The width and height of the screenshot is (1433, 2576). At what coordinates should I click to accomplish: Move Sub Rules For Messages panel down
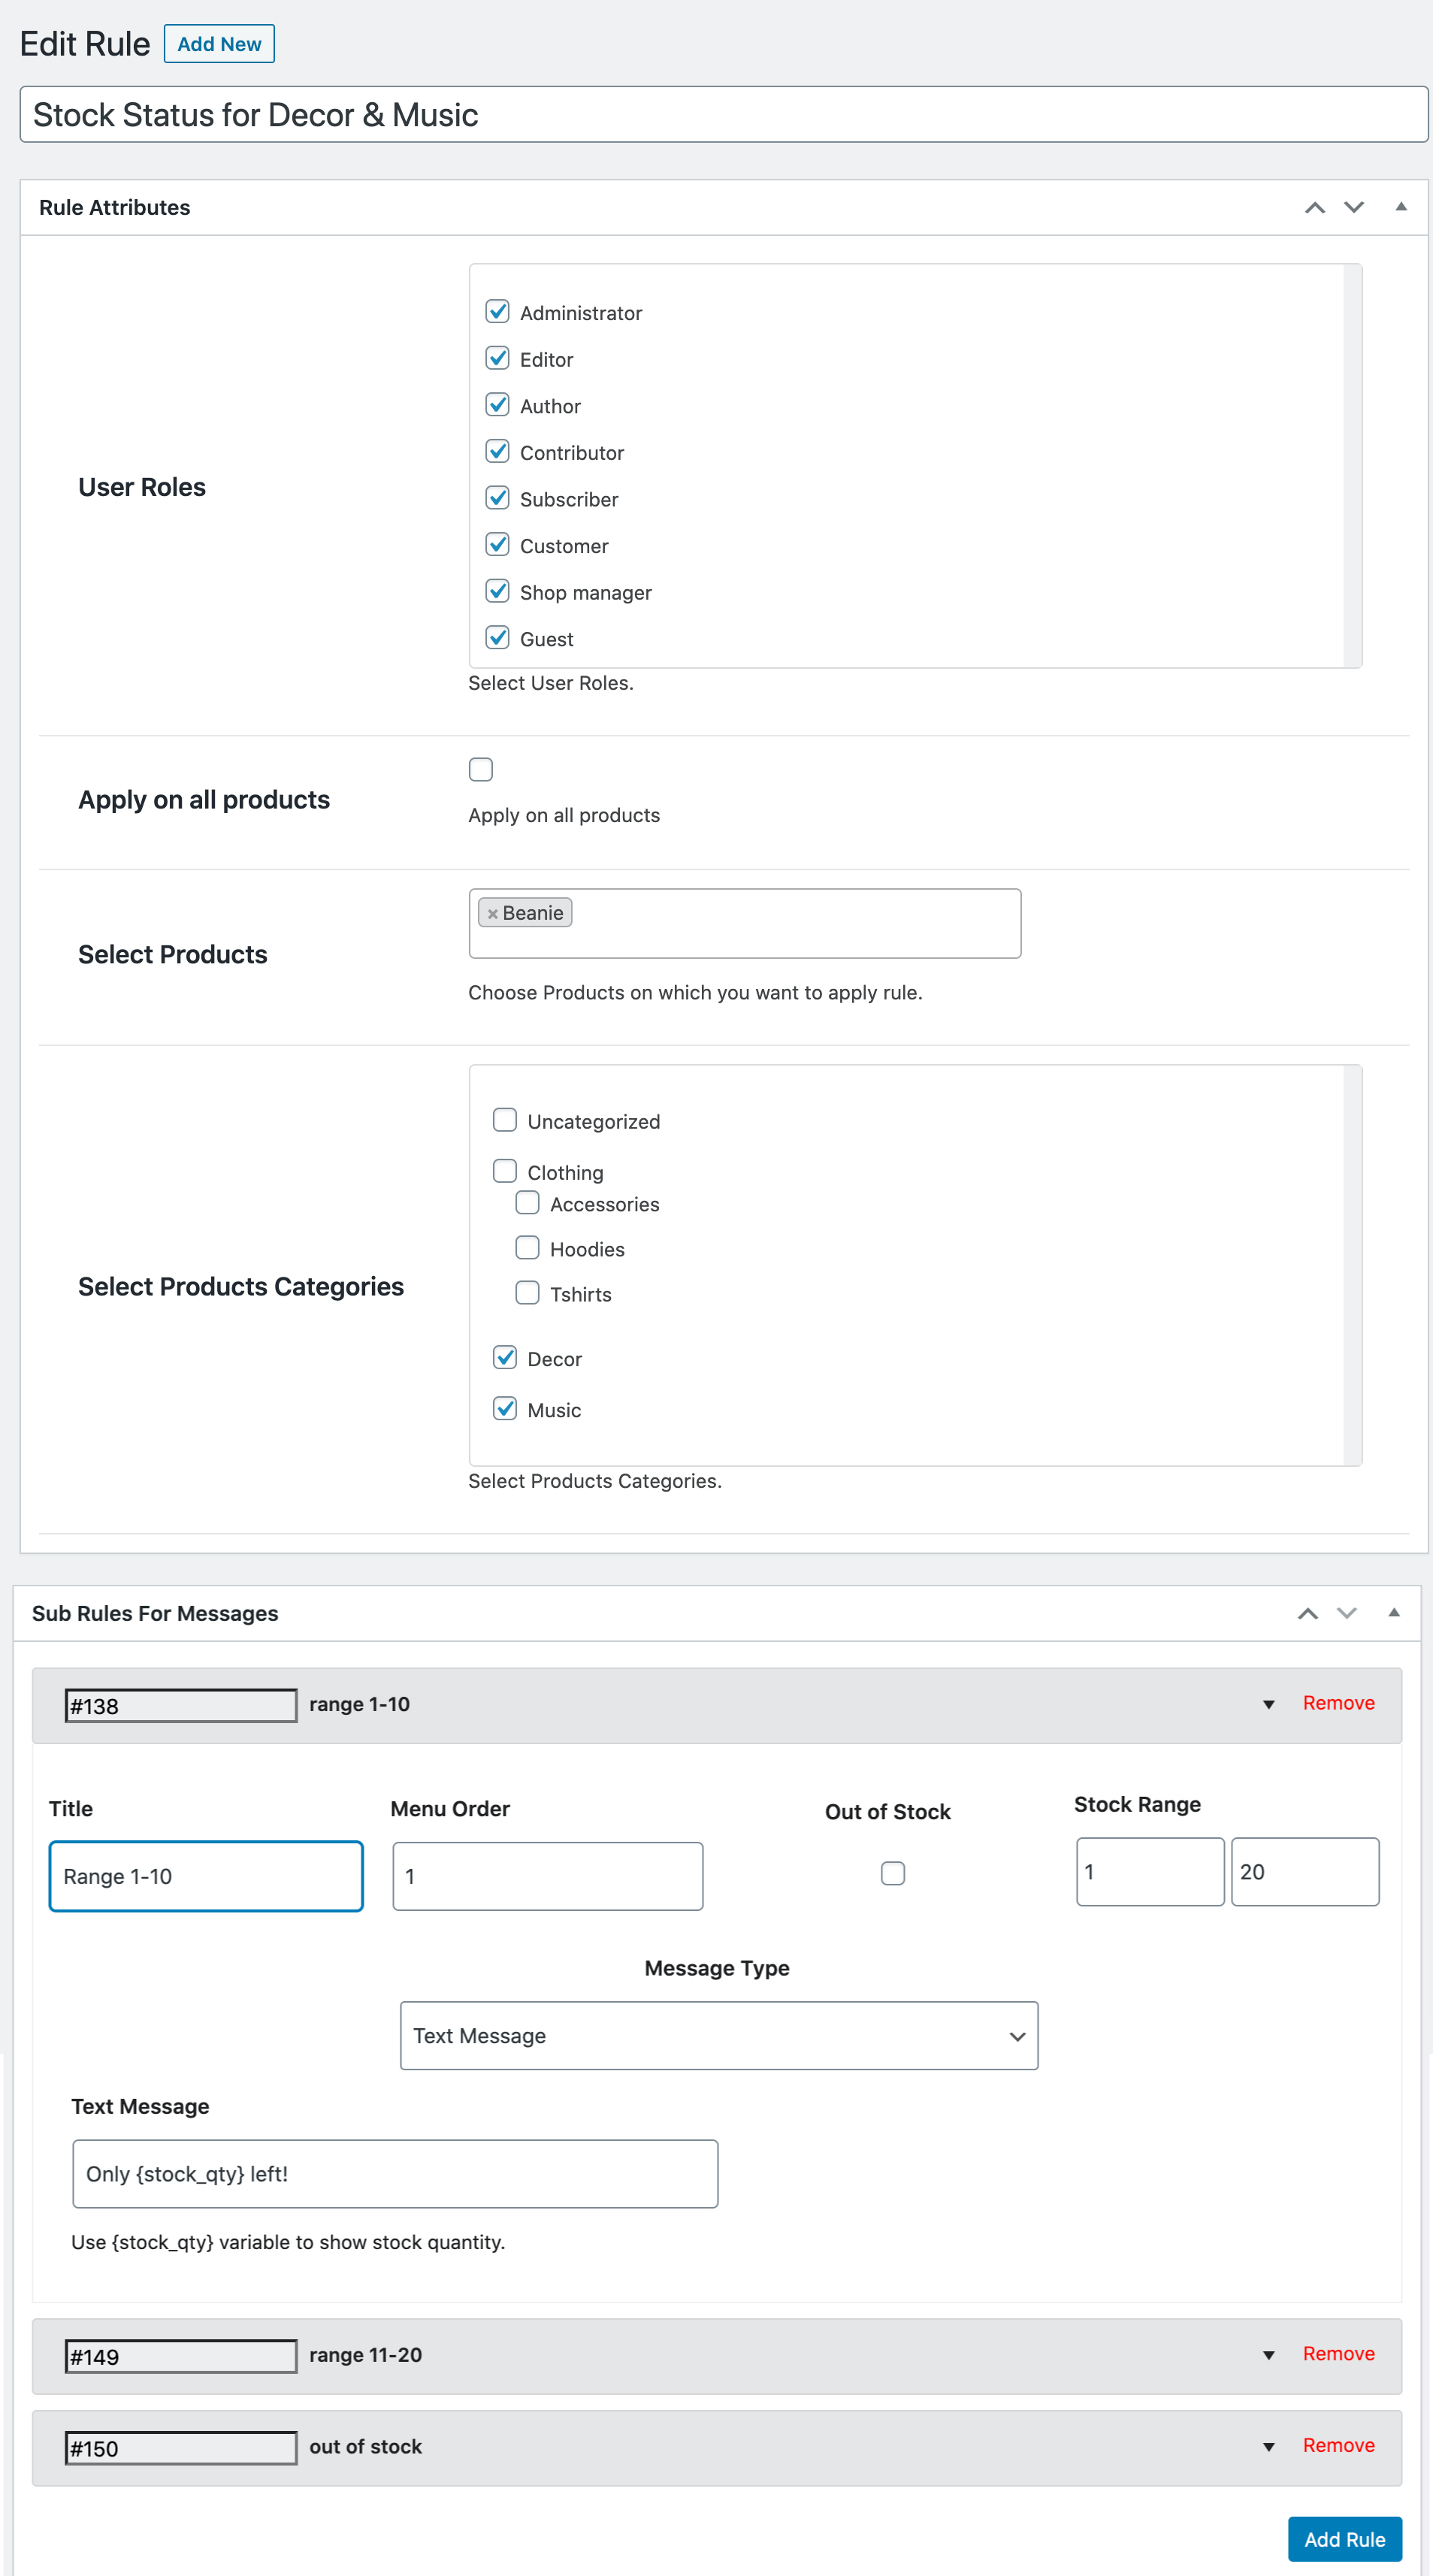[1346, 1613]
